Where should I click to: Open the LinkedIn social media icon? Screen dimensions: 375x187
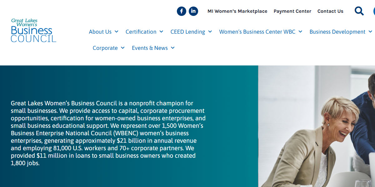pyautogui.click(x=193, y=11)
